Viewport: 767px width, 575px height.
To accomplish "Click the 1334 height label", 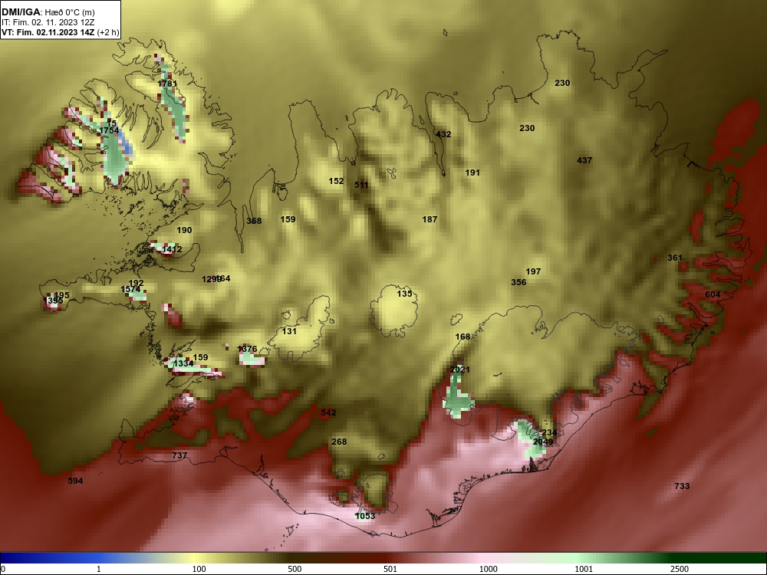I will click(183, 363).
